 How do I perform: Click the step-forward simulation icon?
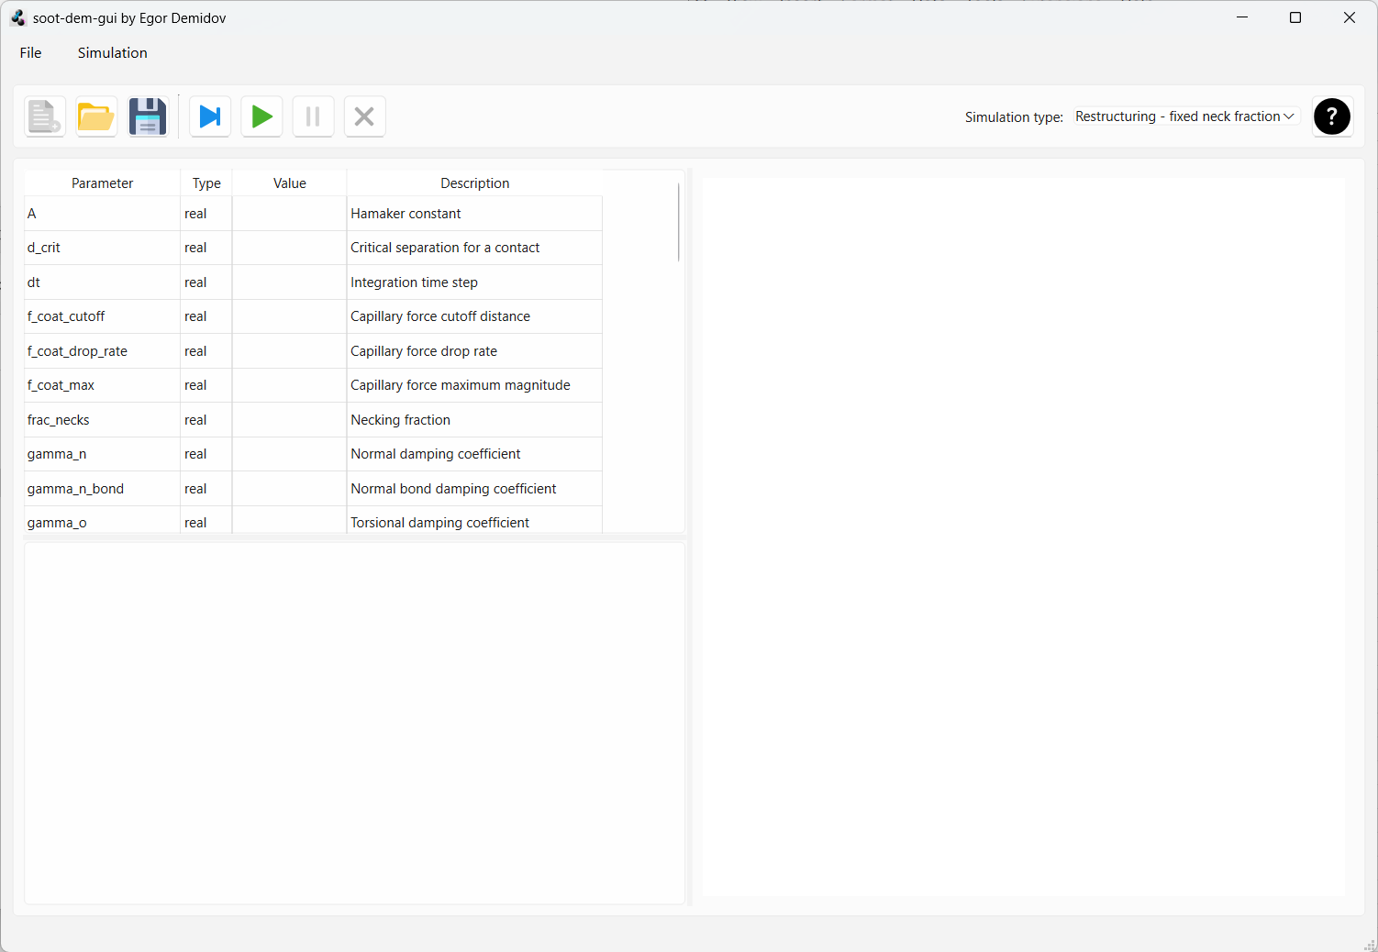210,116
